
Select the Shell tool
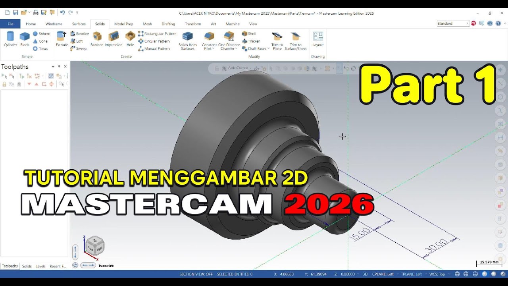coord(249,34)
